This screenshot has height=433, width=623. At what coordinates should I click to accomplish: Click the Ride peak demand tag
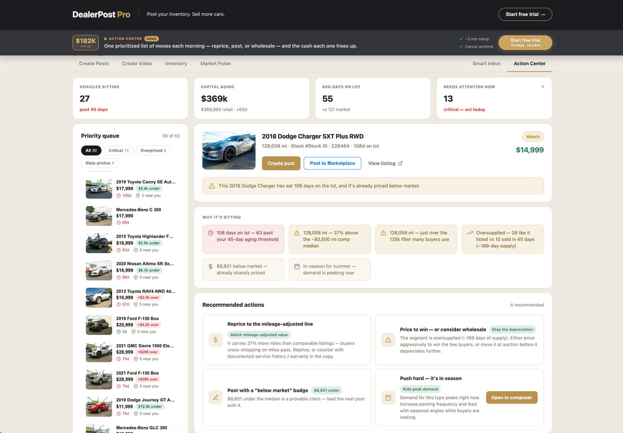[420, 389]
